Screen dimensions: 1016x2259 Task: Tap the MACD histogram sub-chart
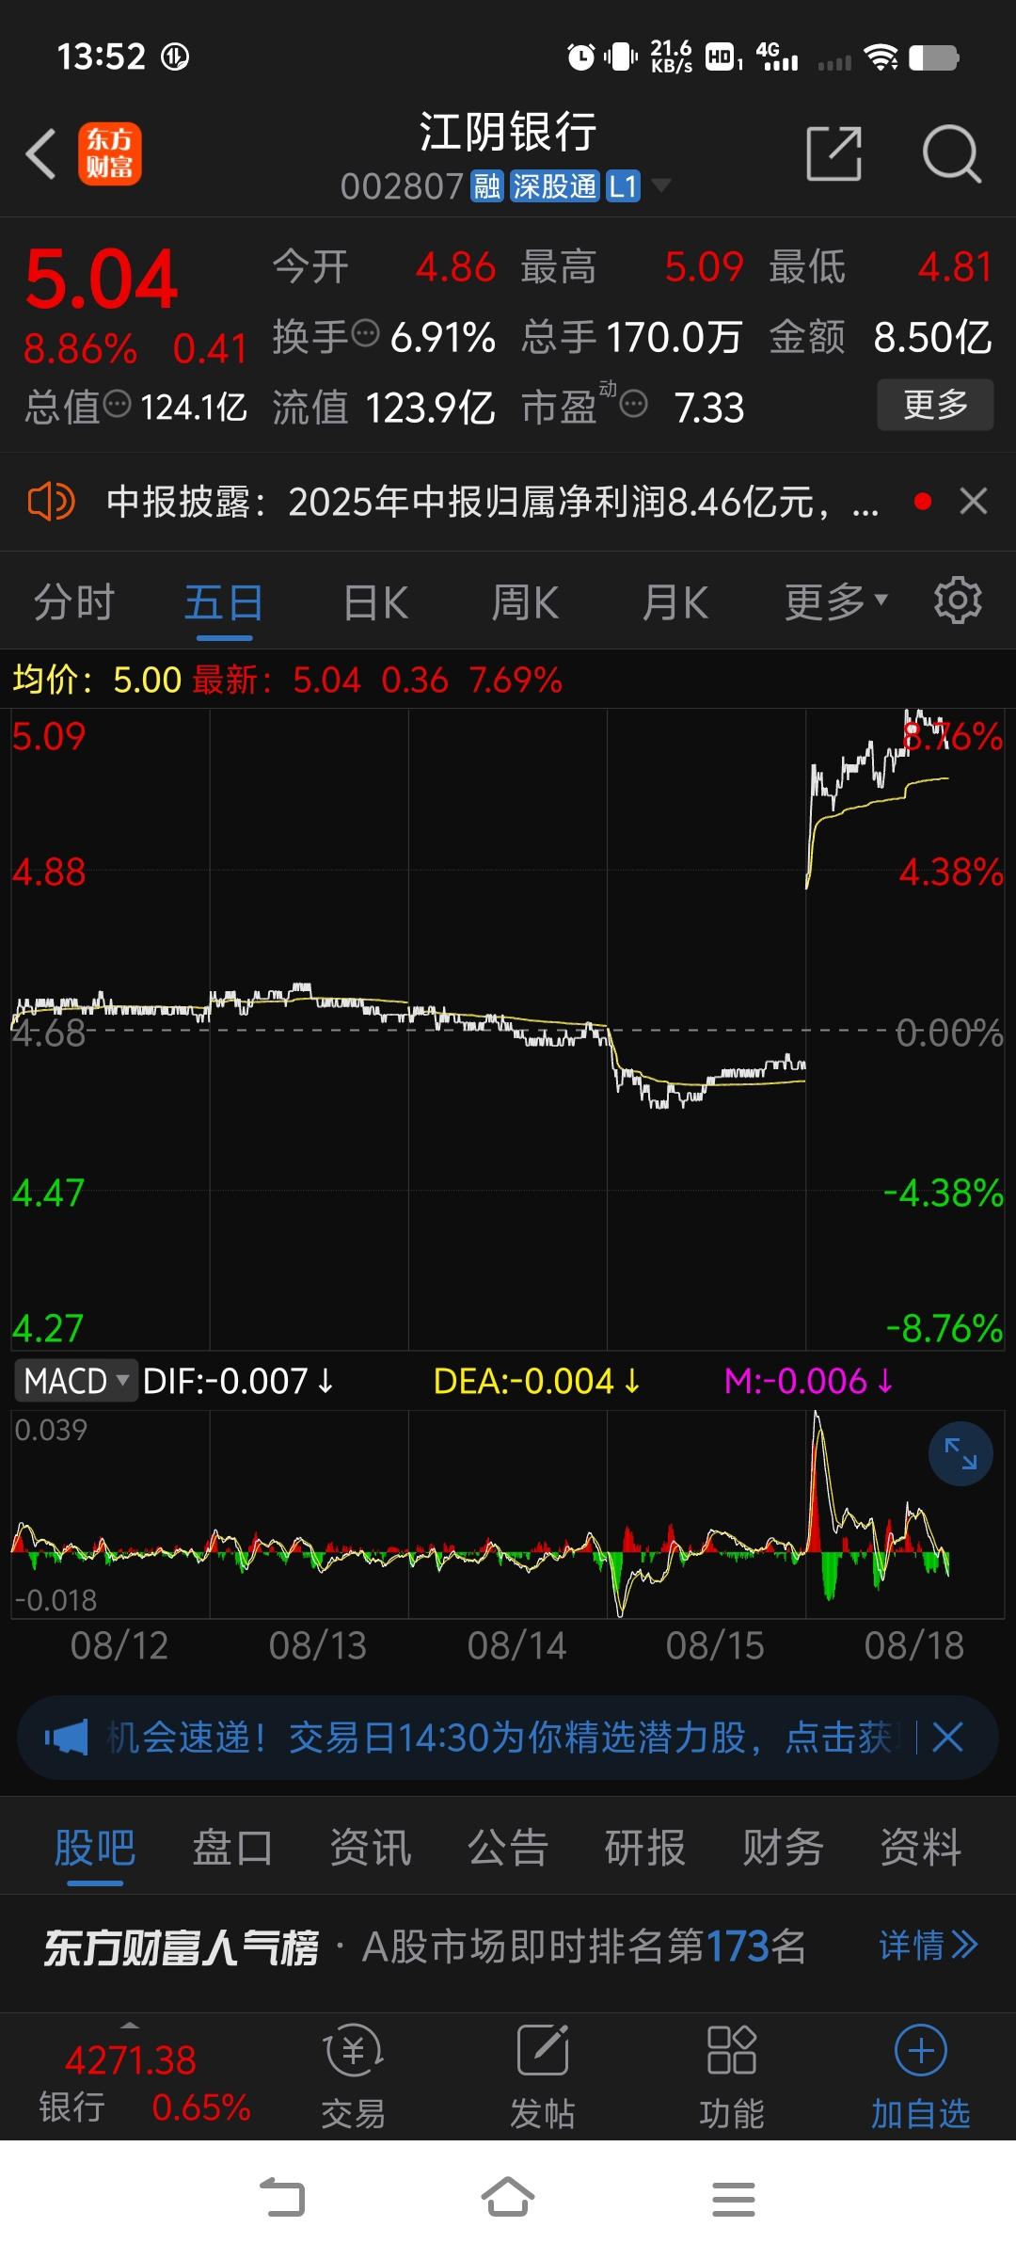[x=508, y=1514]
